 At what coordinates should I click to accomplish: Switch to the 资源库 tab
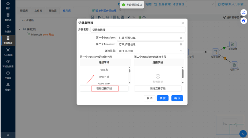coord(24,11)
